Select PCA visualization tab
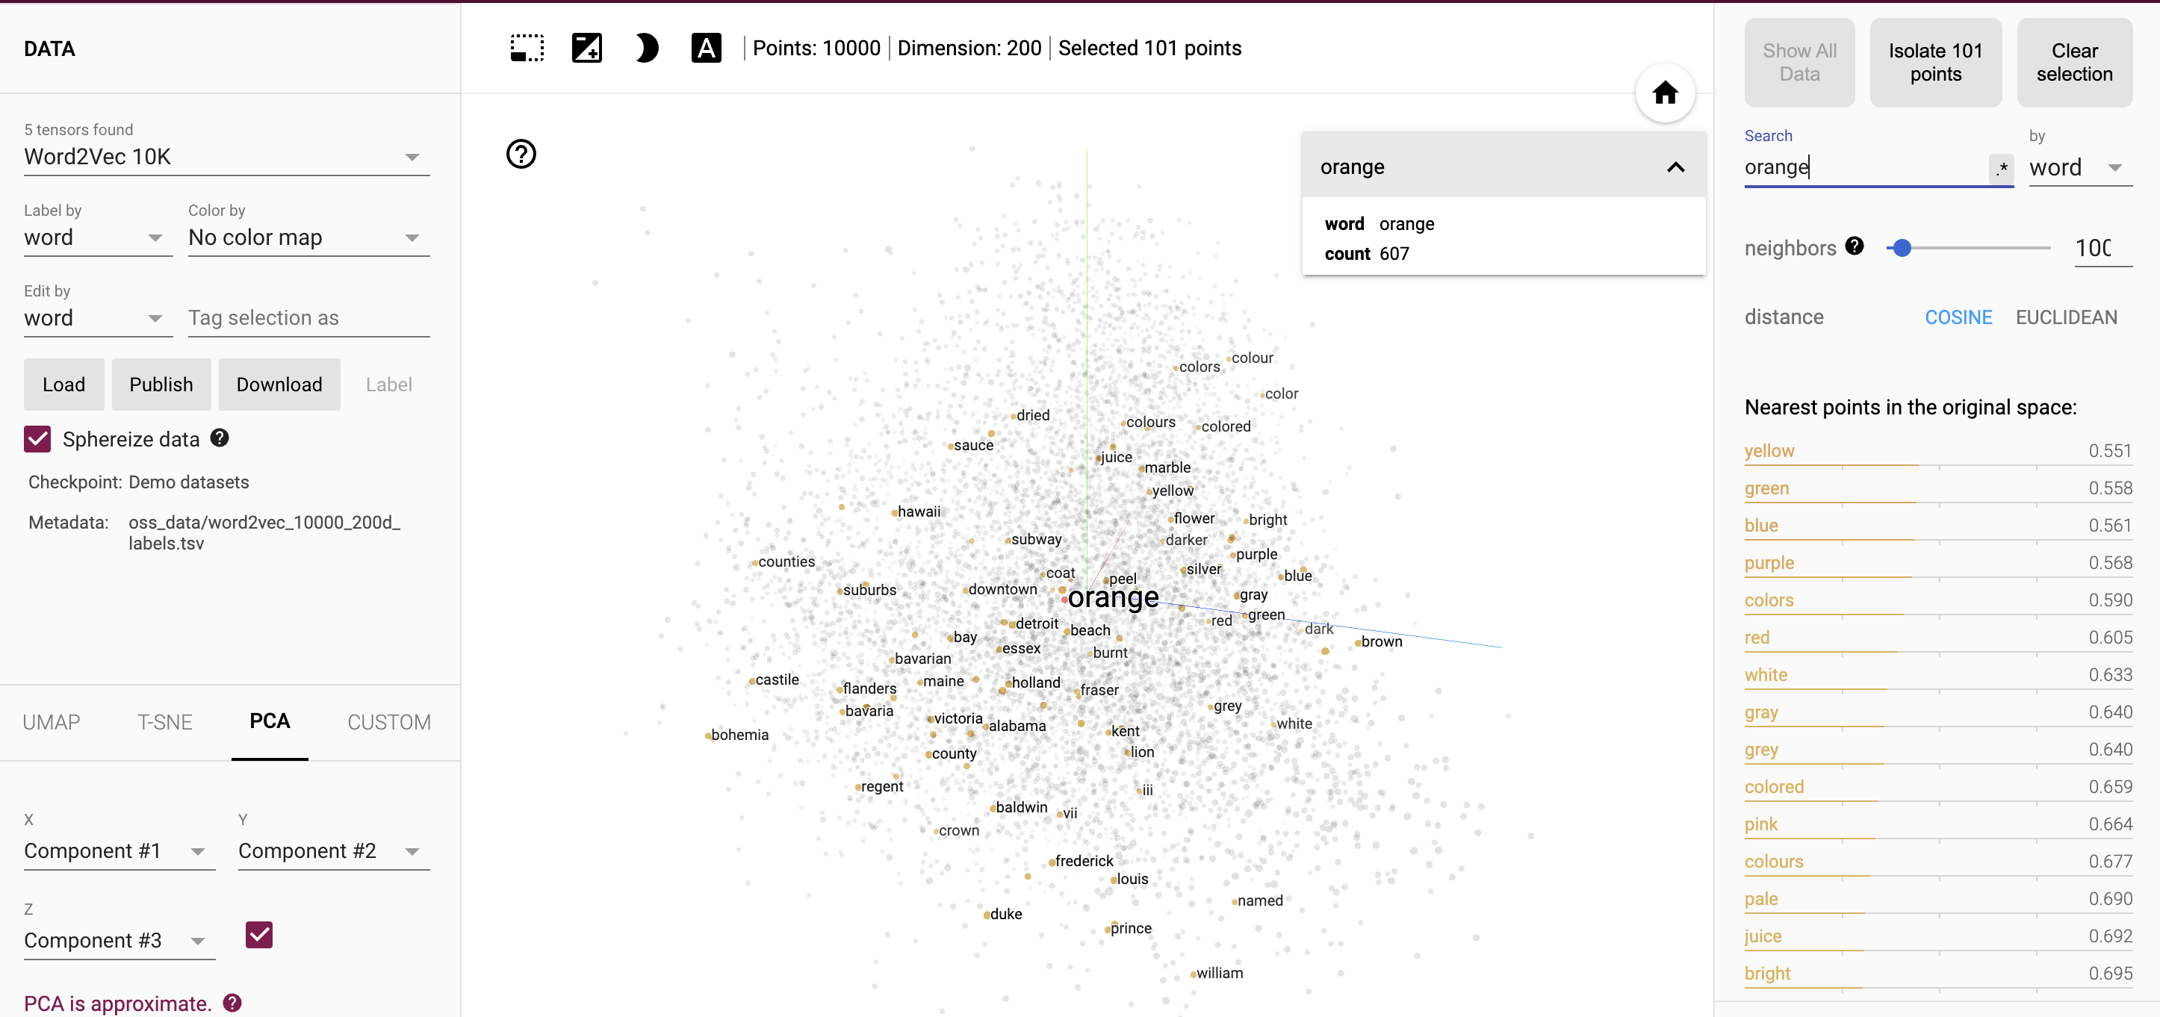The height and width of the screenshot is (1017, 2160). coord(270,721)
